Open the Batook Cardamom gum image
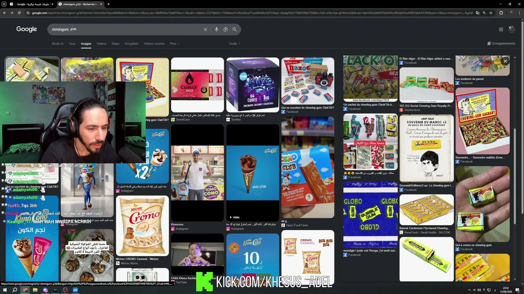 [427, 209]
